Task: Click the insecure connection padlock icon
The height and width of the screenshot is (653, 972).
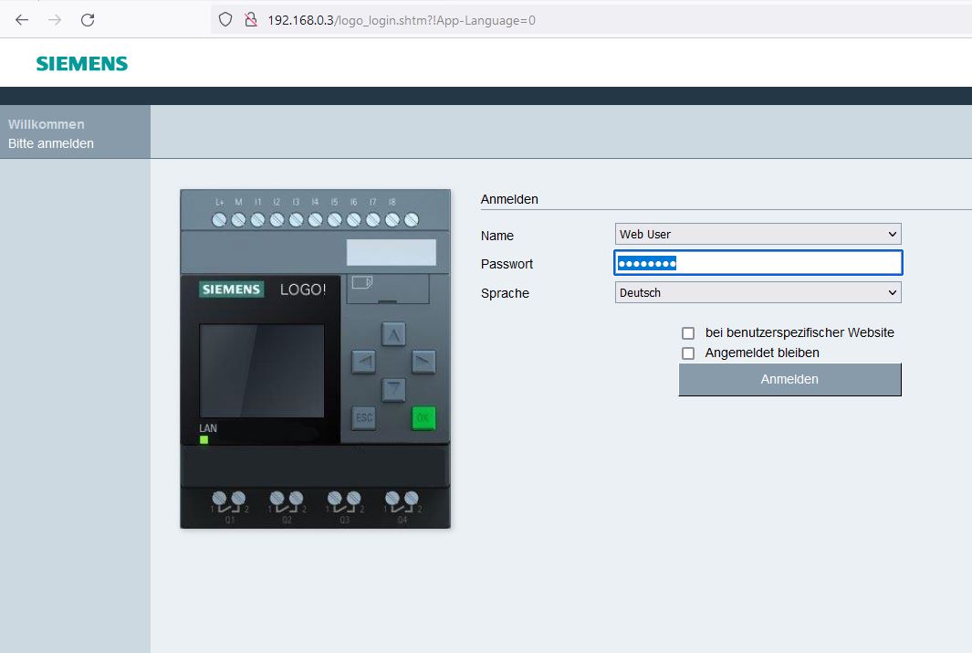Action: tap(250, 19)
